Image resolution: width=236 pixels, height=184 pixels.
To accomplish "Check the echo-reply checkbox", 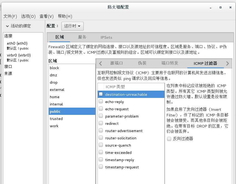I will pyautogui.click(x=101, y=101).
